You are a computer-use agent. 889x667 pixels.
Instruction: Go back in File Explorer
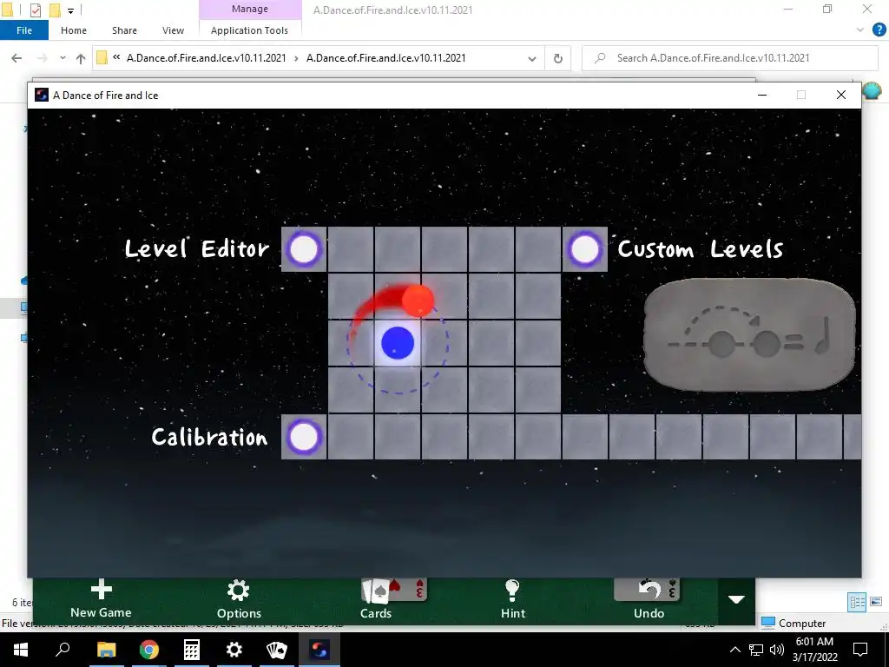point(16,58)
